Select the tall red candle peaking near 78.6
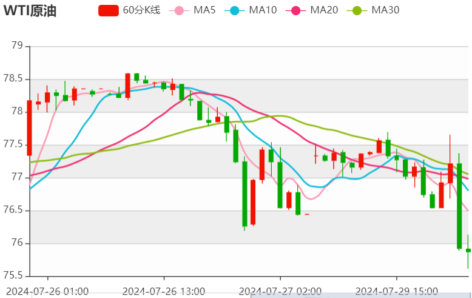The height and width of the screenshot is (298, 472). [x=127, y=86]
